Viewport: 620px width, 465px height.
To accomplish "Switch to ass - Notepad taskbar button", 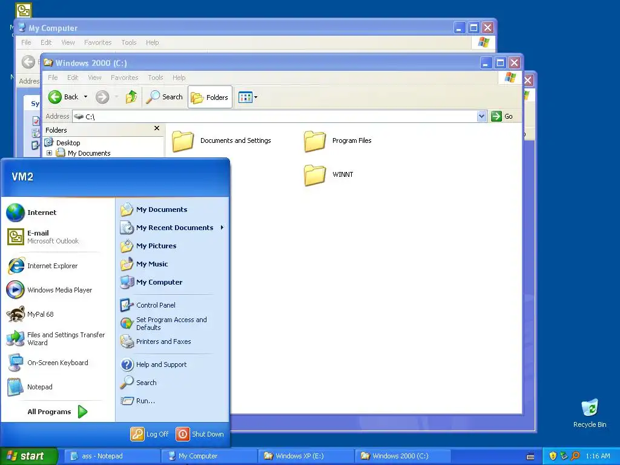I will (x=112, y=456).
